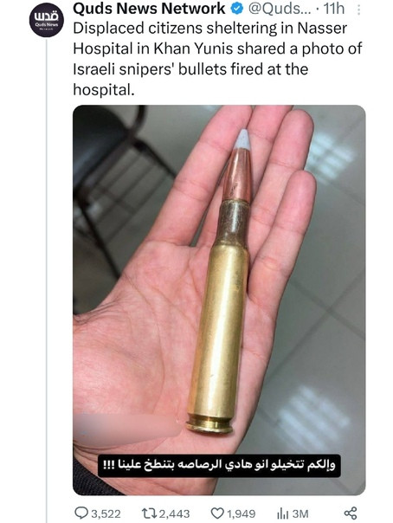The height and width of the screenshot is (523, 393).
Task: Click the blue verified badge
Action: click(x=237, y=9)
